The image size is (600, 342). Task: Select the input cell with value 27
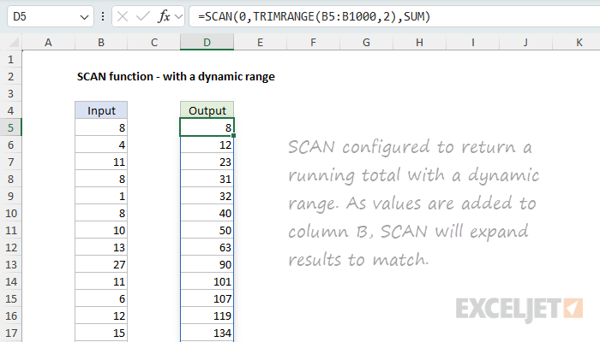(x=101, y=264)
